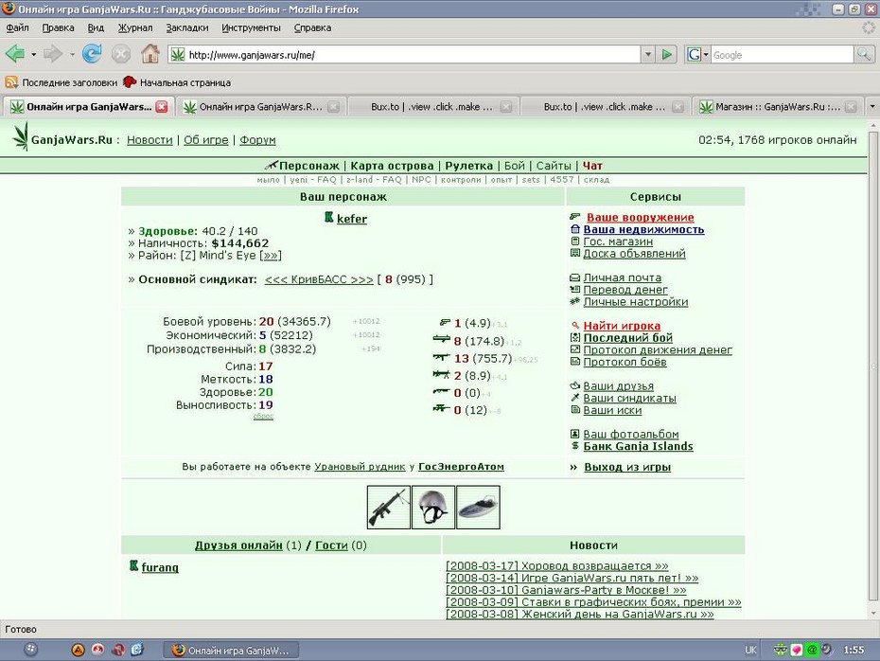Open the Инструменты menu
The width and height of the screenshot is (880, 661).
(251, 27)
